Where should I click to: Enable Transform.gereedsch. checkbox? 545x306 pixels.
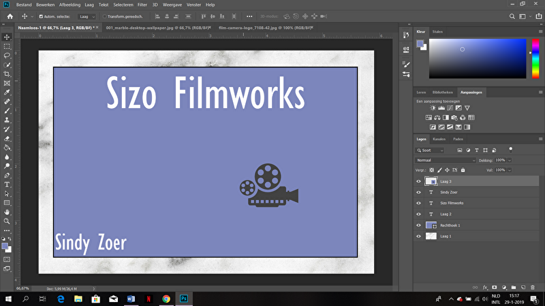(x=104, y=16)
